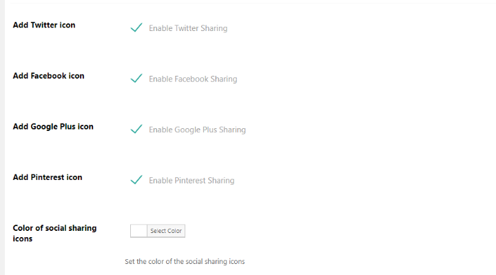Open the white color preview swatch
This screenshot has height=275, width=496.
click(x=138, y=231)
